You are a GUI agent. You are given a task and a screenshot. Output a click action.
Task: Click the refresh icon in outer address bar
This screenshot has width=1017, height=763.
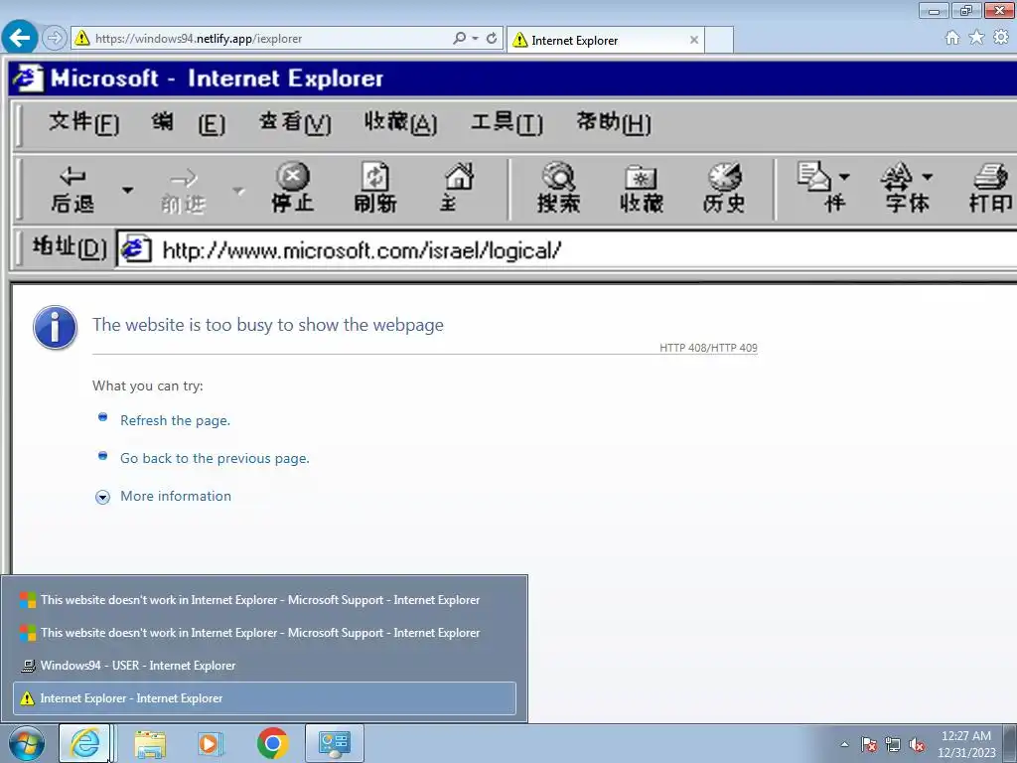492,39
